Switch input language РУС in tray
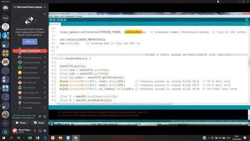 click(229, 138)
